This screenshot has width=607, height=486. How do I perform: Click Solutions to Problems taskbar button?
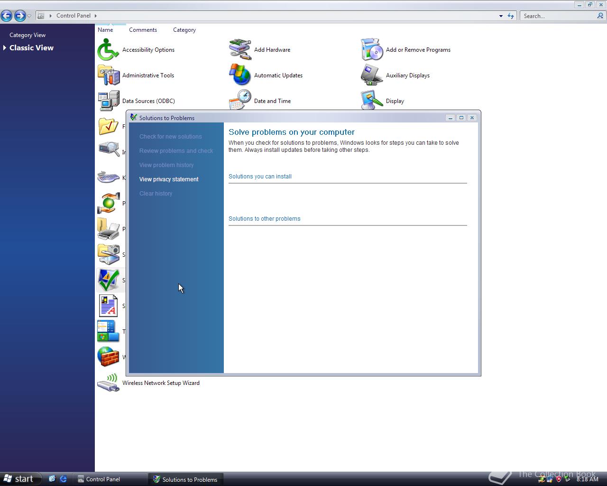186,479
